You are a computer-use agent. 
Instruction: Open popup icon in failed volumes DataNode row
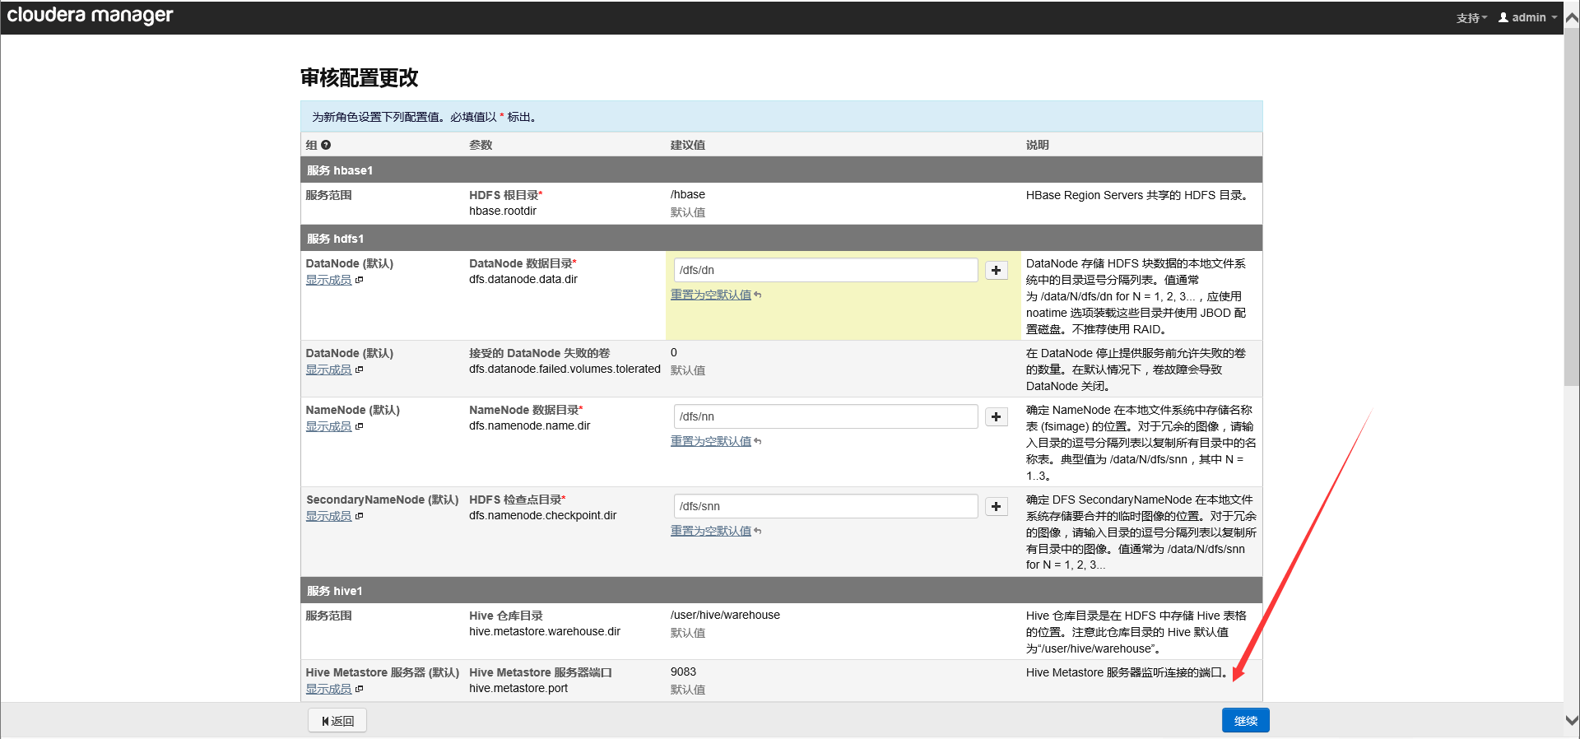click(359, 369)
